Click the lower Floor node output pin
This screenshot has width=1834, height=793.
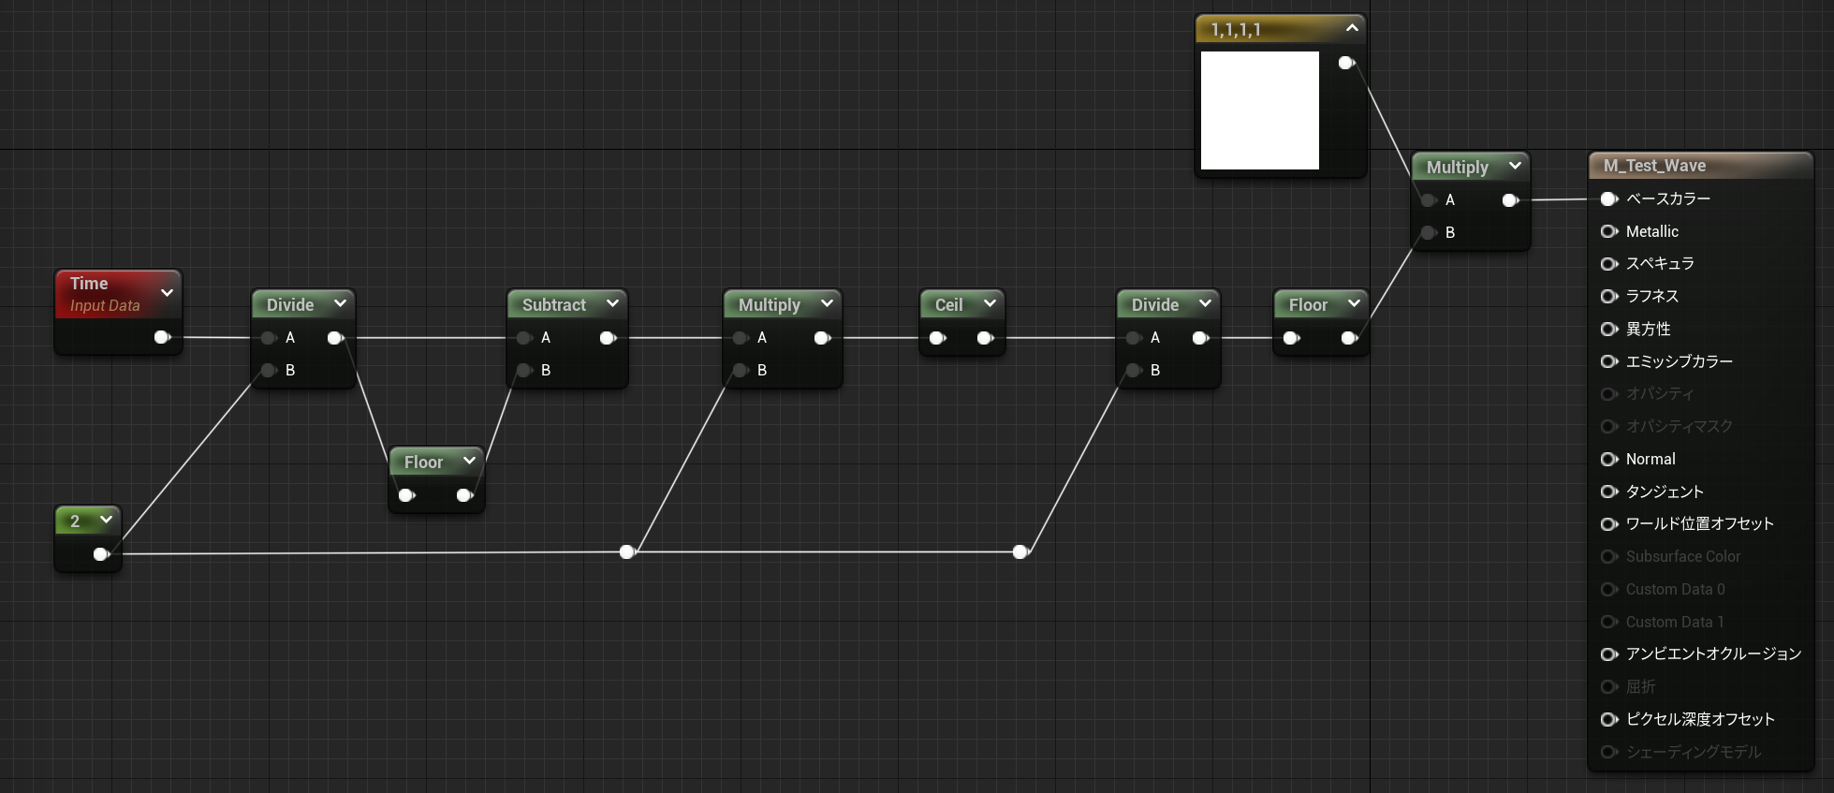pyautogui.click(x=464, y=495)
